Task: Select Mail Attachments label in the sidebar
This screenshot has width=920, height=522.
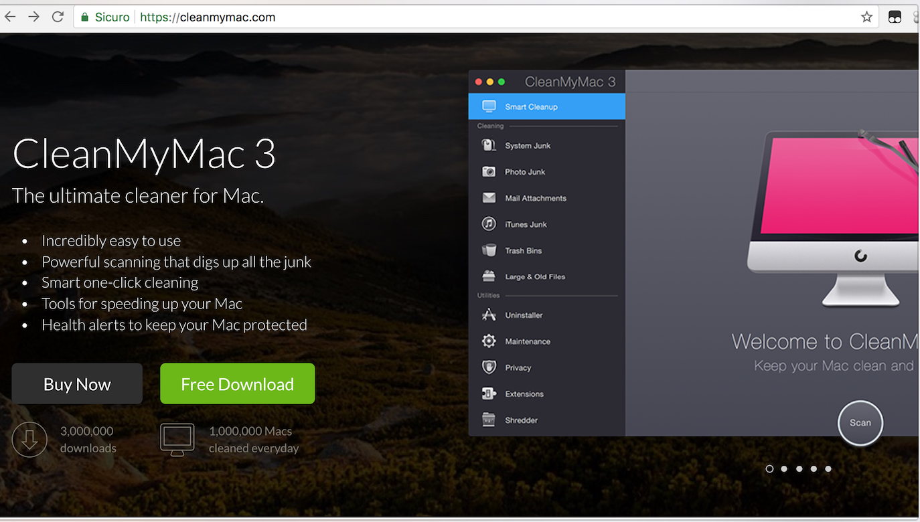Action: pyautogui.click(x=536, y=198)
